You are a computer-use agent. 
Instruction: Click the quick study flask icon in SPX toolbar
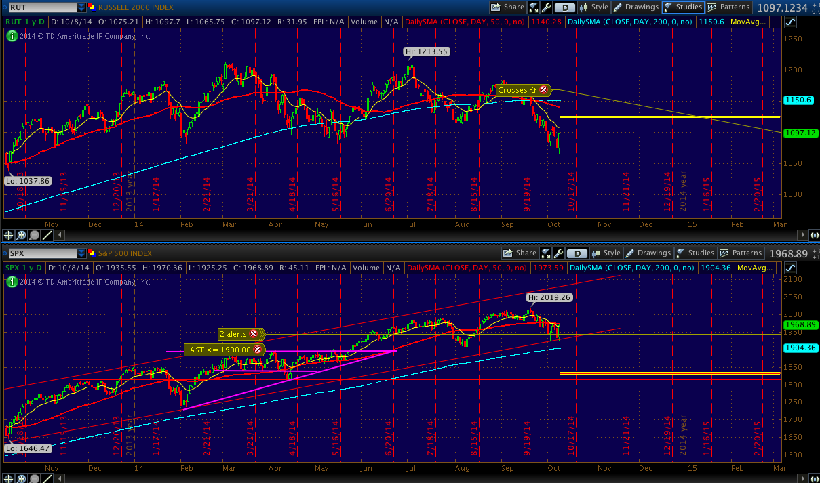click(546, 253)
